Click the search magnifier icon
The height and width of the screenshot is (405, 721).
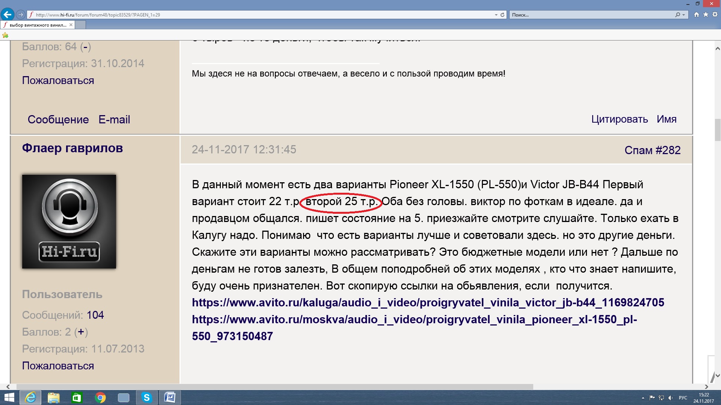click(677, 15)
